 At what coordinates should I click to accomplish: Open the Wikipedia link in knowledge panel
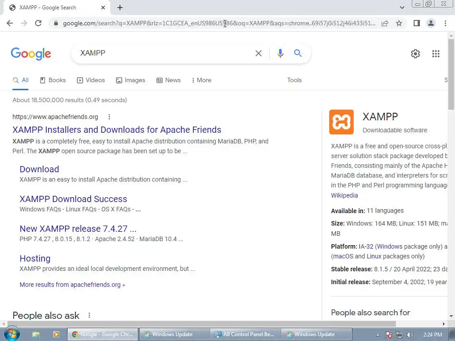(x=344, y=195)
